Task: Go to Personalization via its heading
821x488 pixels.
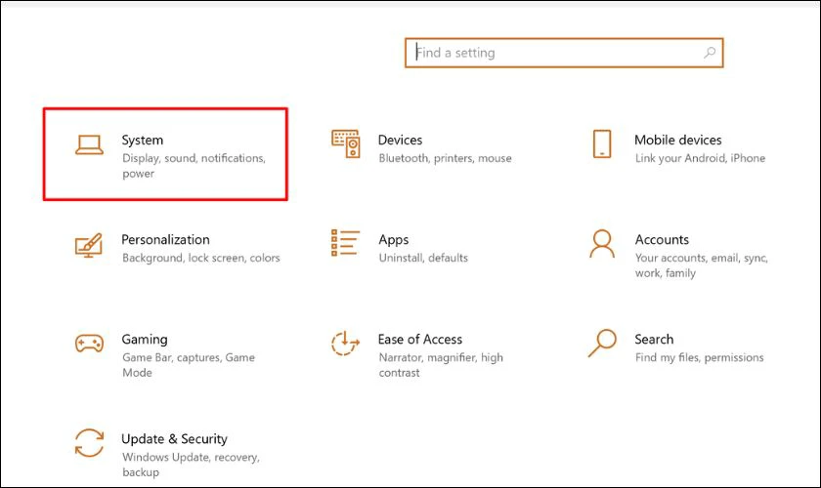Action: (165, 239)
